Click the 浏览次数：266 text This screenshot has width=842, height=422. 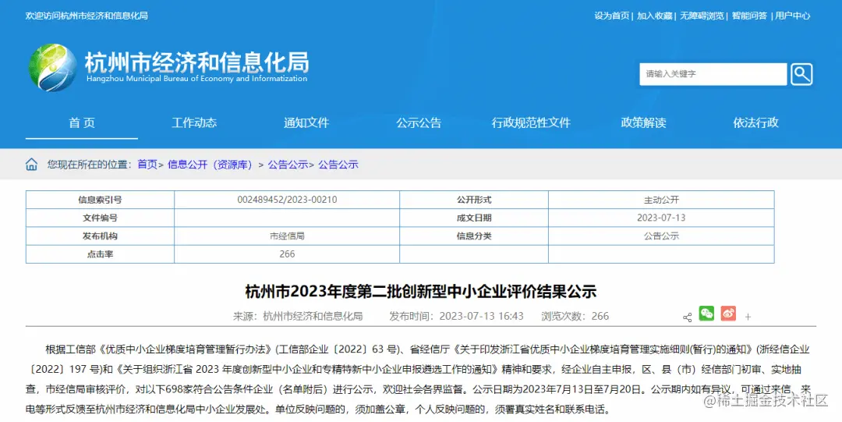pos(575,316)
